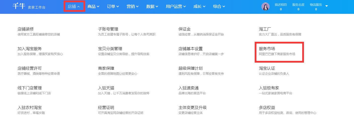Click the 卖家工作台 label
The image size is (354, 125).
click(x=37, y=8)
